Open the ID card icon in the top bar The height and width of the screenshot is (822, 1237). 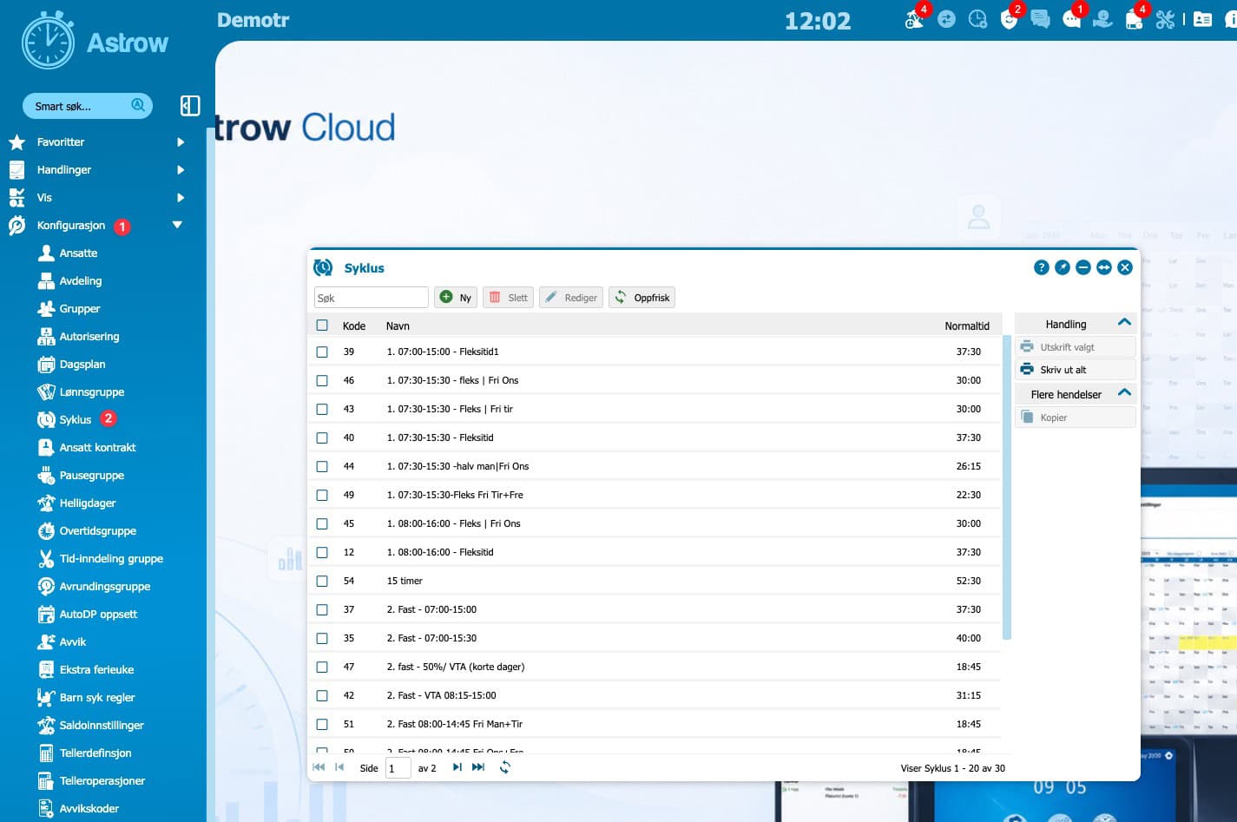(x=1202, y=19)
